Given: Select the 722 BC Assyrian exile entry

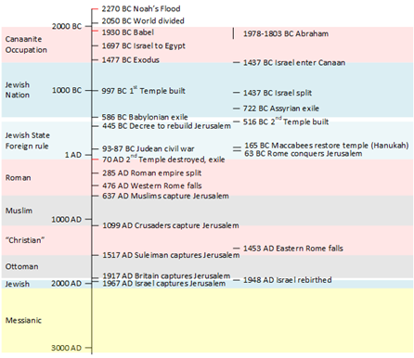Looking at the screenshot, I should [x=281, y=109].
